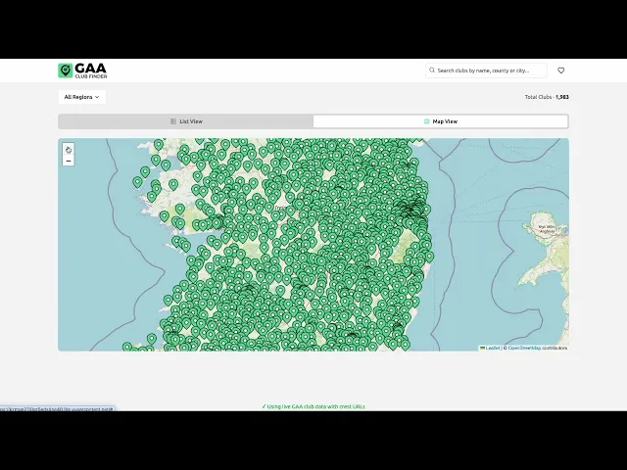Switch to the List View tab

[x=186, y=121]
